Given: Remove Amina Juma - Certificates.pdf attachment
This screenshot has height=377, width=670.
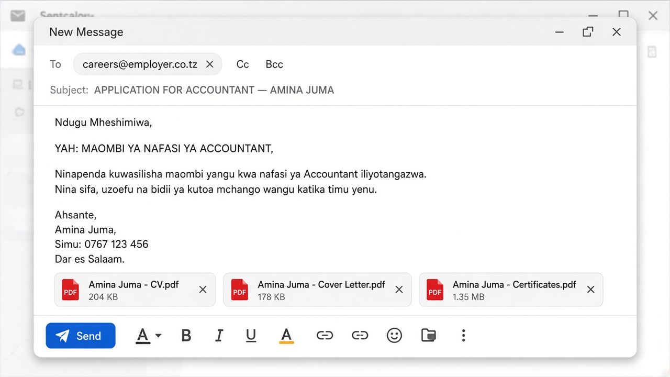Looking at the screenshot, I should click(590, 290).
